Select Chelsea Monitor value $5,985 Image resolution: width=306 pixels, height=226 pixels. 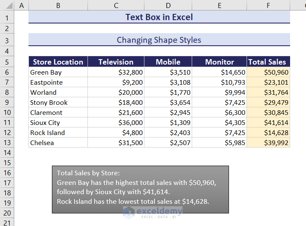(x=219, y=143)
